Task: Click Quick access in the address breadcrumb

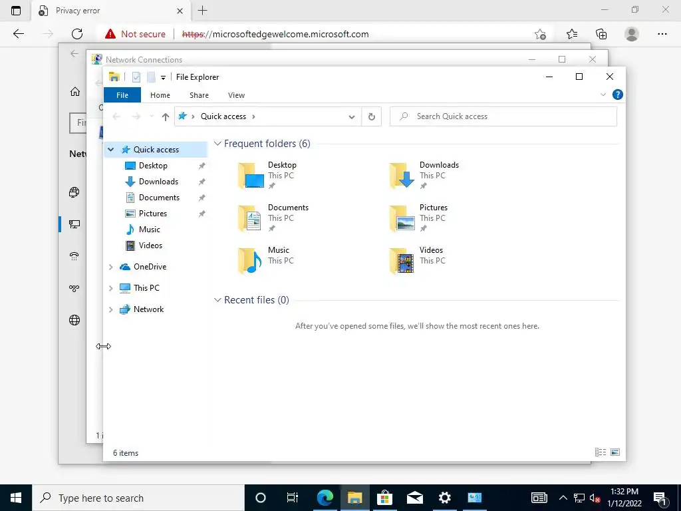Action: (x=223, y=116)
